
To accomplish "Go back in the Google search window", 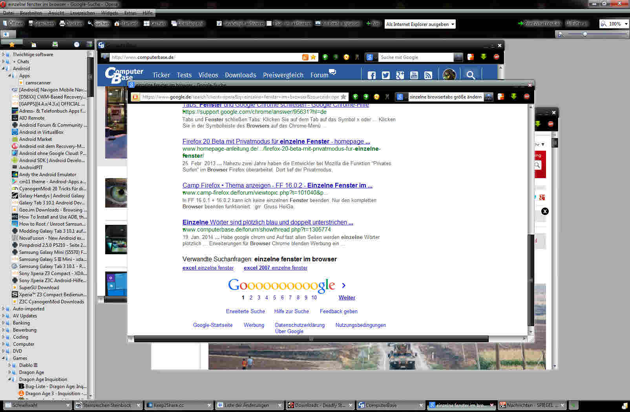I will (x=355, y=97).
